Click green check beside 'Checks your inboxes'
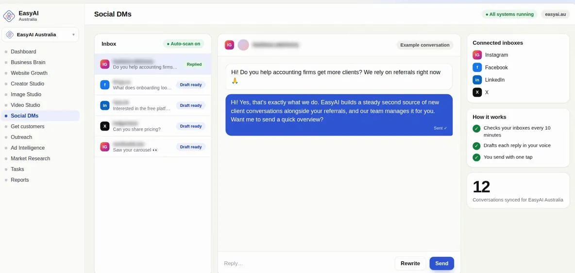The width and height of the screenshot is (575, 273). tap(476, 128)
